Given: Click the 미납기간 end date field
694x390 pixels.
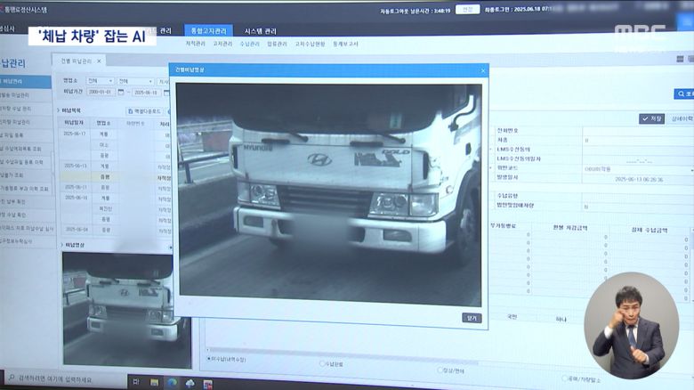Looking at the screenshot, I should (x=147, y=93).
